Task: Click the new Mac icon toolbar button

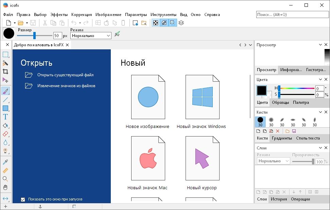Action: 106,23
